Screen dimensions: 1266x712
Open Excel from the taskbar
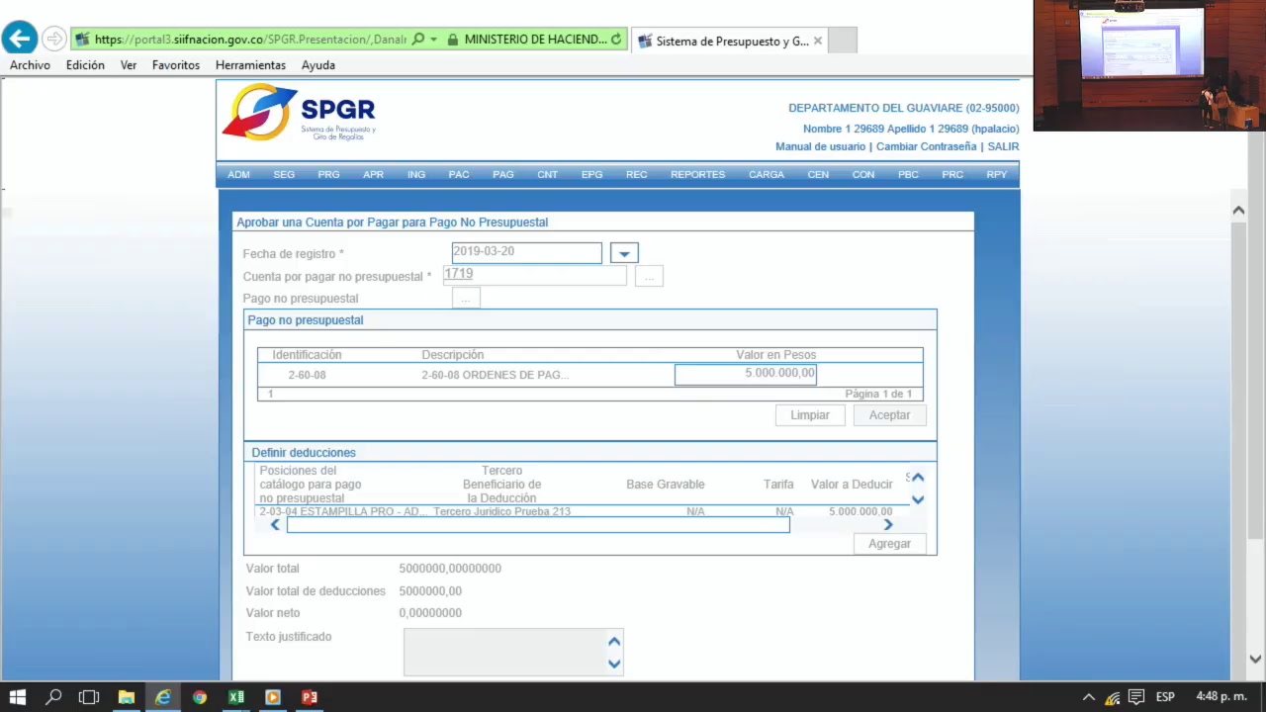(236, 697)
